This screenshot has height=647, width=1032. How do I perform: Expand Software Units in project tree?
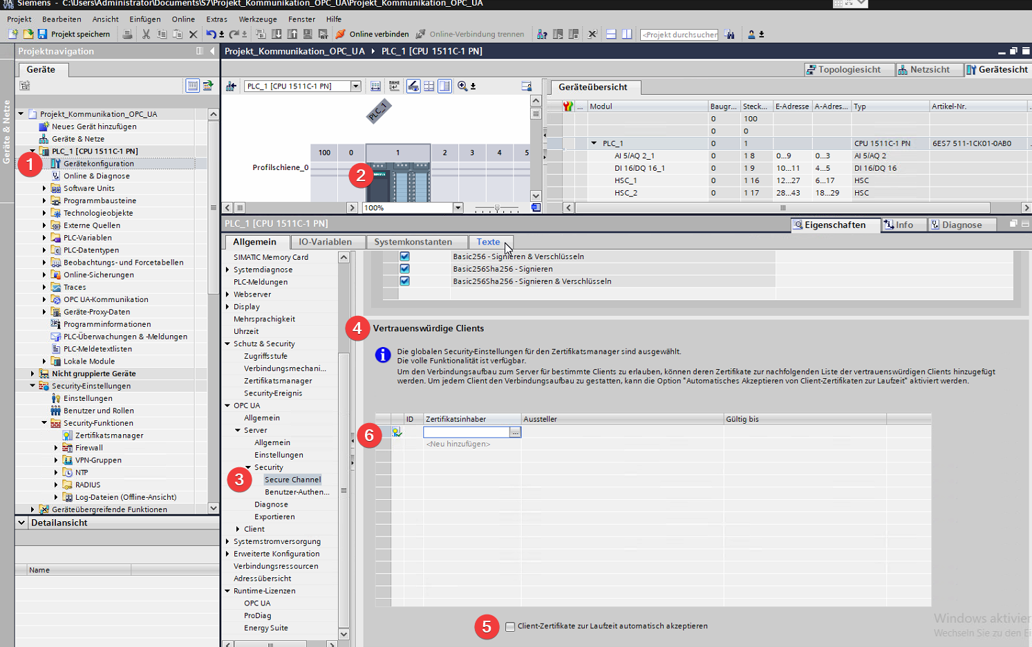click(44, 188)
